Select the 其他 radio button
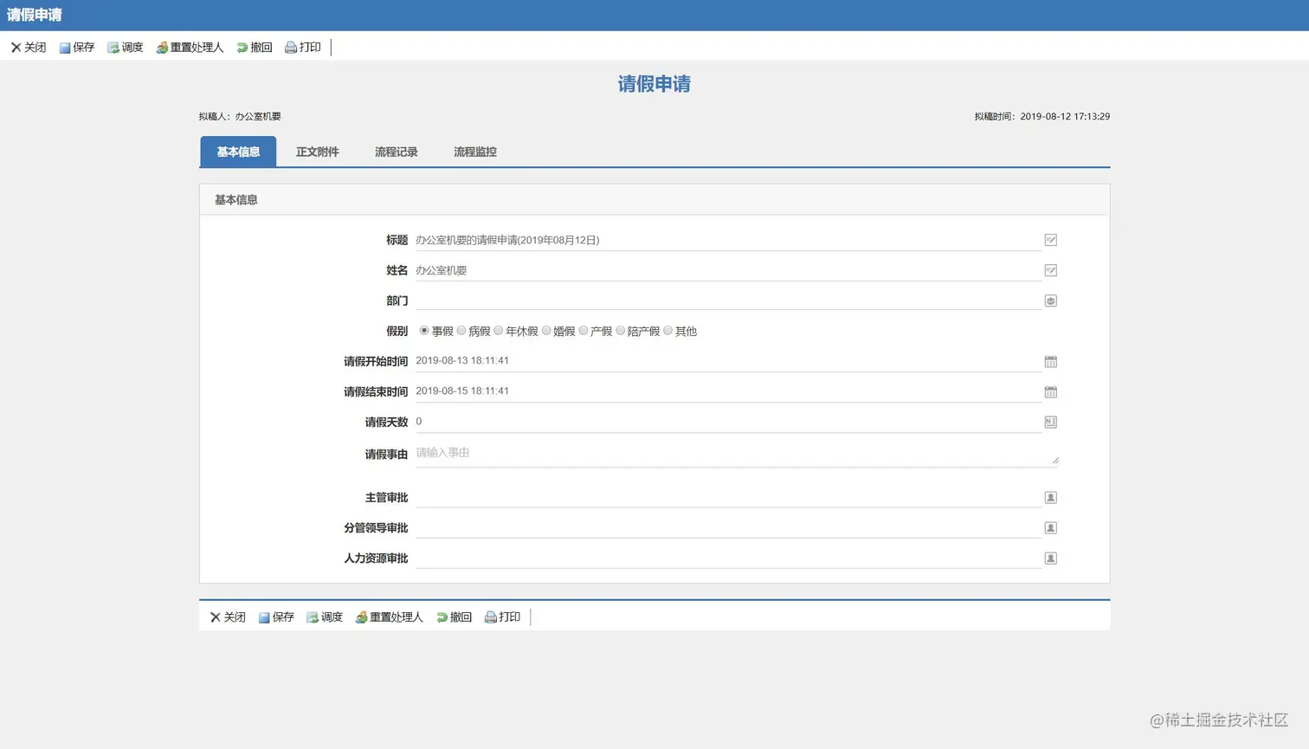 668,331
